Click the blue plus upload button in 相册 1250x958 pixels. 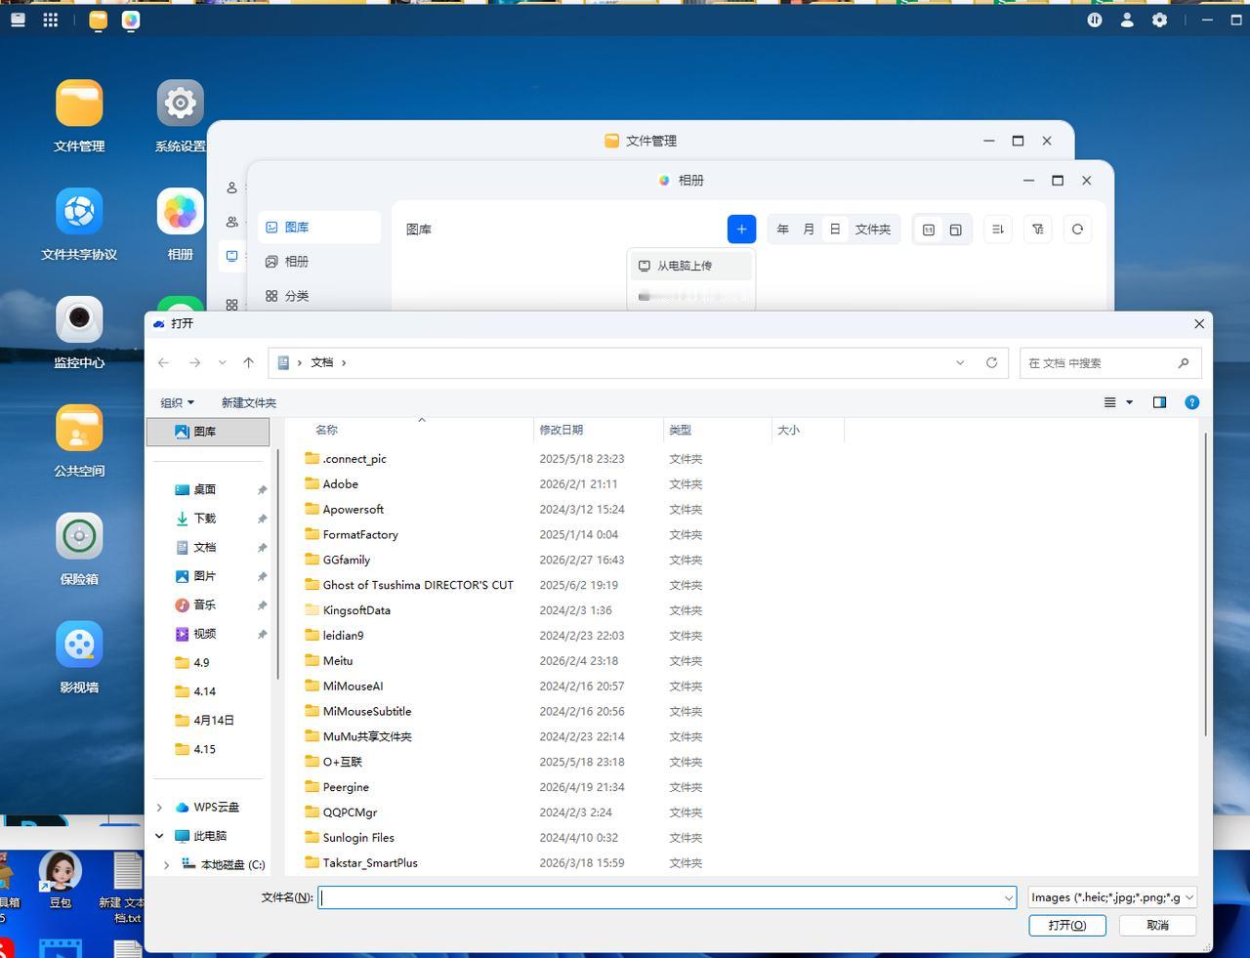tap(741, 229)
